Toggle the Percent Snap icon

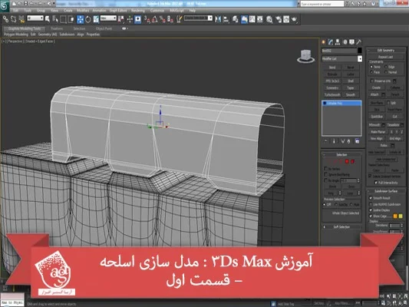tap(163, 19)
